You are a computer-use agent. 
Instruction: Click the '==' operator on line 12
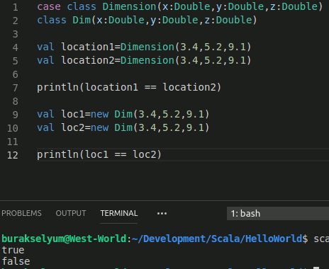121,155
